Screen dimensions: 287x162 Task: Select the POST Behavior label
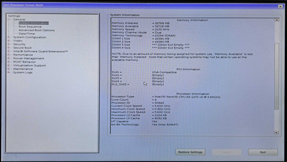[24, 62]
